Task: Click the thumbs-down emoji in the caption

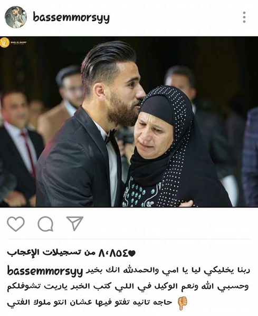Action: (183, 303)
